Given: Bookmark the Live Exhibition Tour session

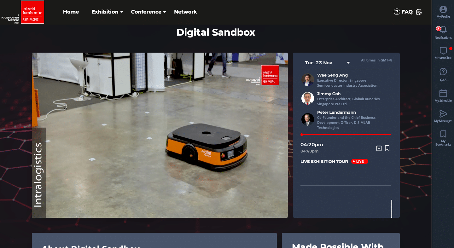Looking at the screenshot, I should coord(387,148).
